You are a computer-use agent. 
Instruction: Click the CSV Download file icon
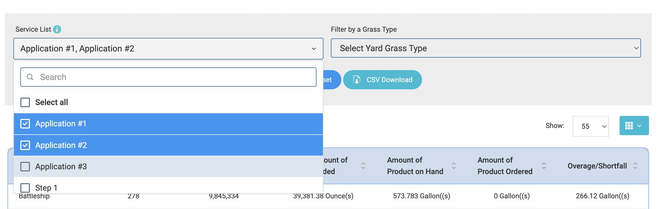coord(357,80)
